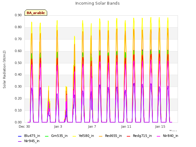The height and width of the screenshot is (147, 196).
Task: Click the Incoming Solar Bands chart title
Action: pos(97,3)
